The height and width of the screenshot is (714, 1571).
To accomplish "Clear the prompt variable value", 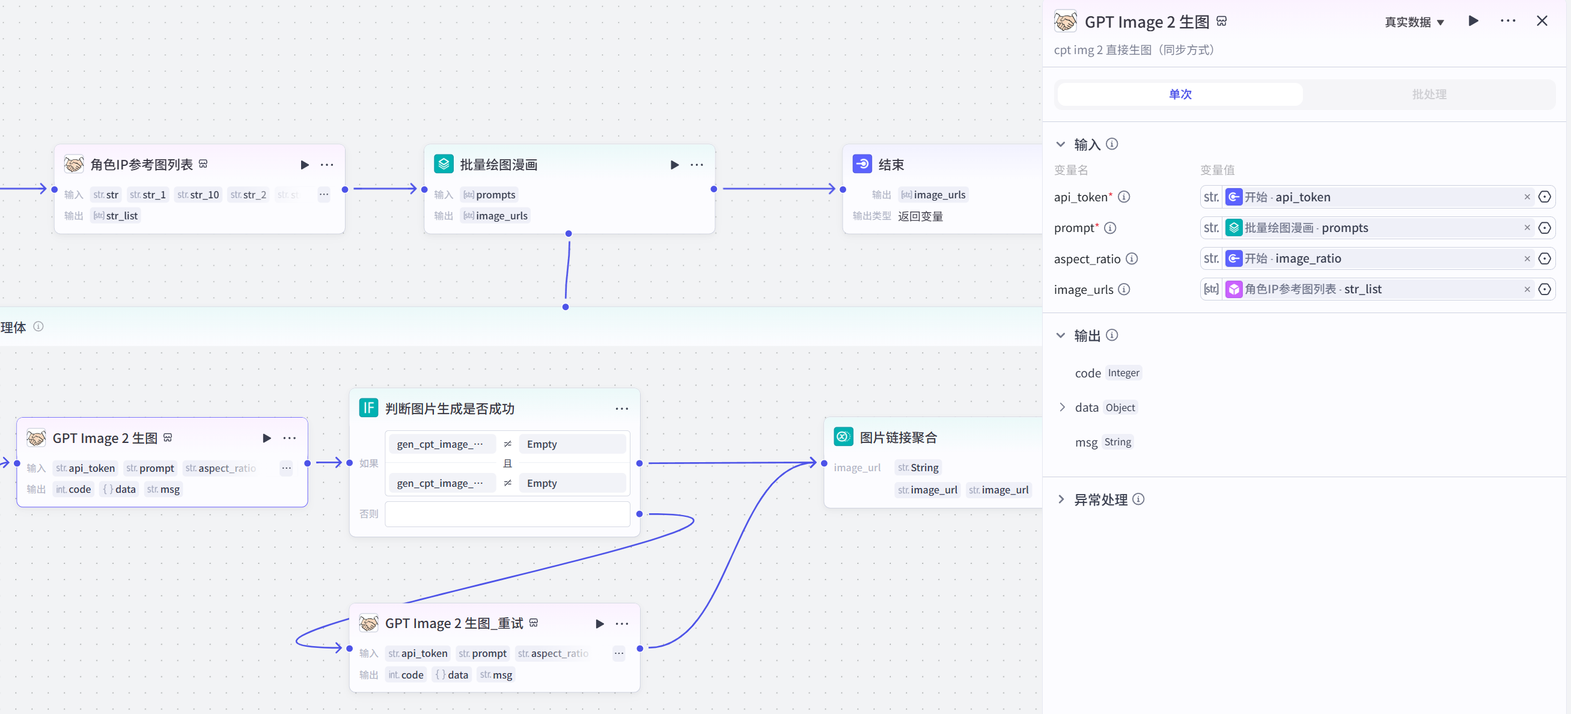I will point(1527,228).
